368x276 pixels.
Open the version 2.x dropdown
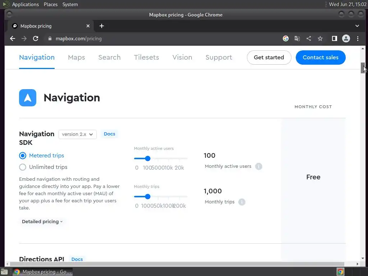click(78, 134)
